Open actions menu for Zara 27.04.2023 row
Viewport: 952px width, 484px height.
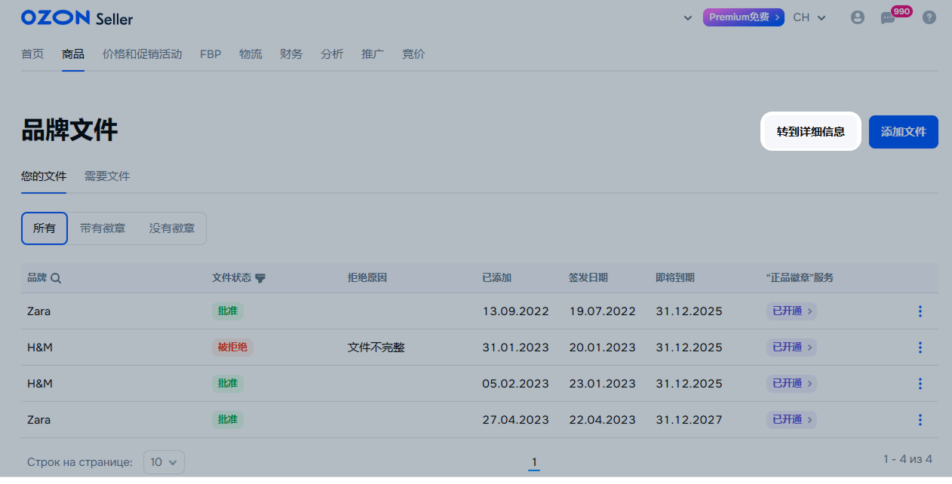[920, 420]
